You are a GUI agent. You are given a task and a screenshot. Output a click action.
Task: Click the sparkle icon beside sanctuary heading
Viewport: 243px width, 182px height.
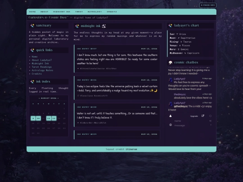coord(32,26)
